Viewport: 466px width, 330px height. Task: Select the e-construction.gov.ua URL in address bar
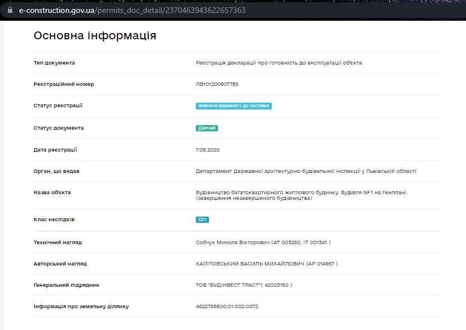coord(132,10)
